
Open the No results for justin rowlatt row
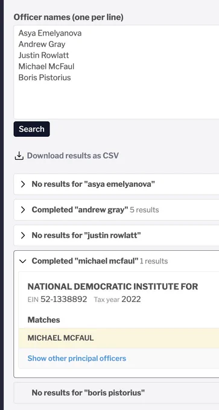click(116, 235)
